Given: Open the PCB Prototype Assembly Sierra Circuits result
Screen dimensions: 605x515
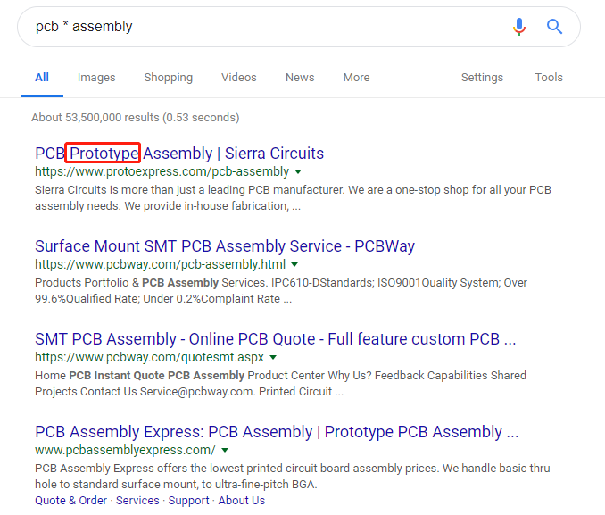Looking at the screenshot, I should 179,153.
